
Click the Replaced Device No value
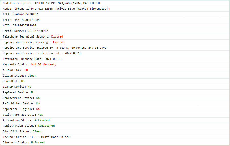pyautogui.click(x=33, y=92)
